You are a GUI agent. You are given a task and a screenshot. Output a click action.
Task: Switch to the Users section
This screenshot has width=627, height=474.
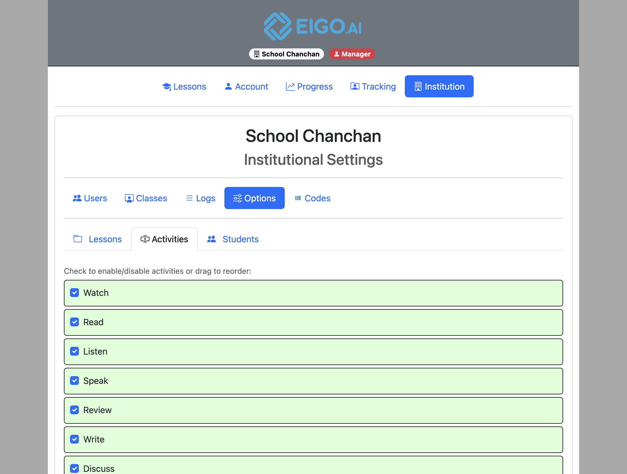tap(90, 198)
